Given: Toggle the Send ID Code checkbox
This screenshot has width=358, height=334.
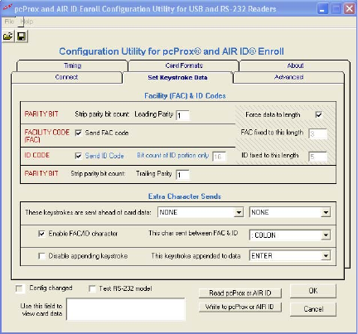Looking at the screenshot, I should click(79, 156).
